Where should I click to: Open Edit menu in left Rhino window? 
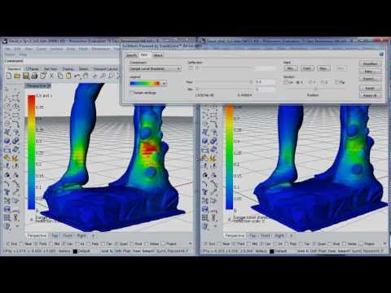(x=17, y=49)
